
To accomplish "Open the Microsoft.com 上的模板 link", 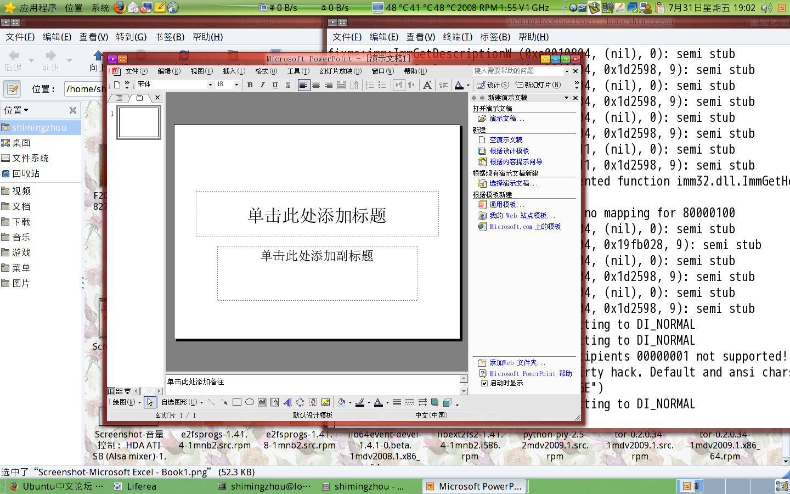I will click(525, 227).
